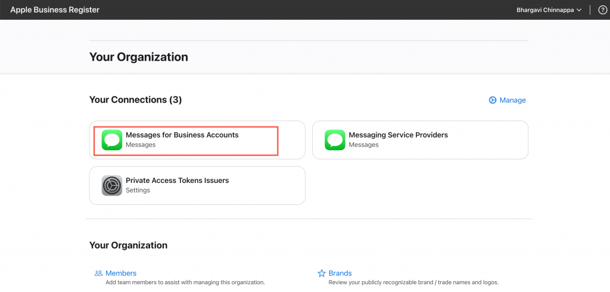The width and height of the screenshot is (610, 292).
Task: Open the Brands link
Action: pos(340,274)
